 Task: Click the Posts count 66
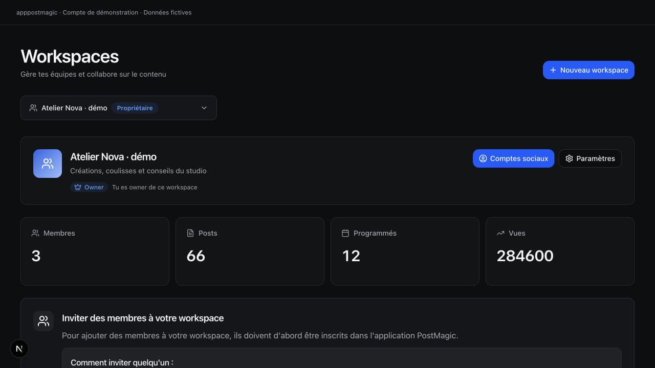pos(196,256)
